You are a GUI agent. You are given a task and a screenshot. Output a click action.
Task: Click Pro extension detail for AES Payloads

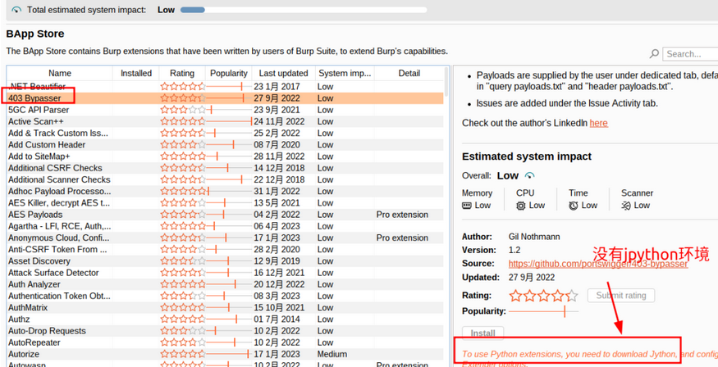(403, 215)
